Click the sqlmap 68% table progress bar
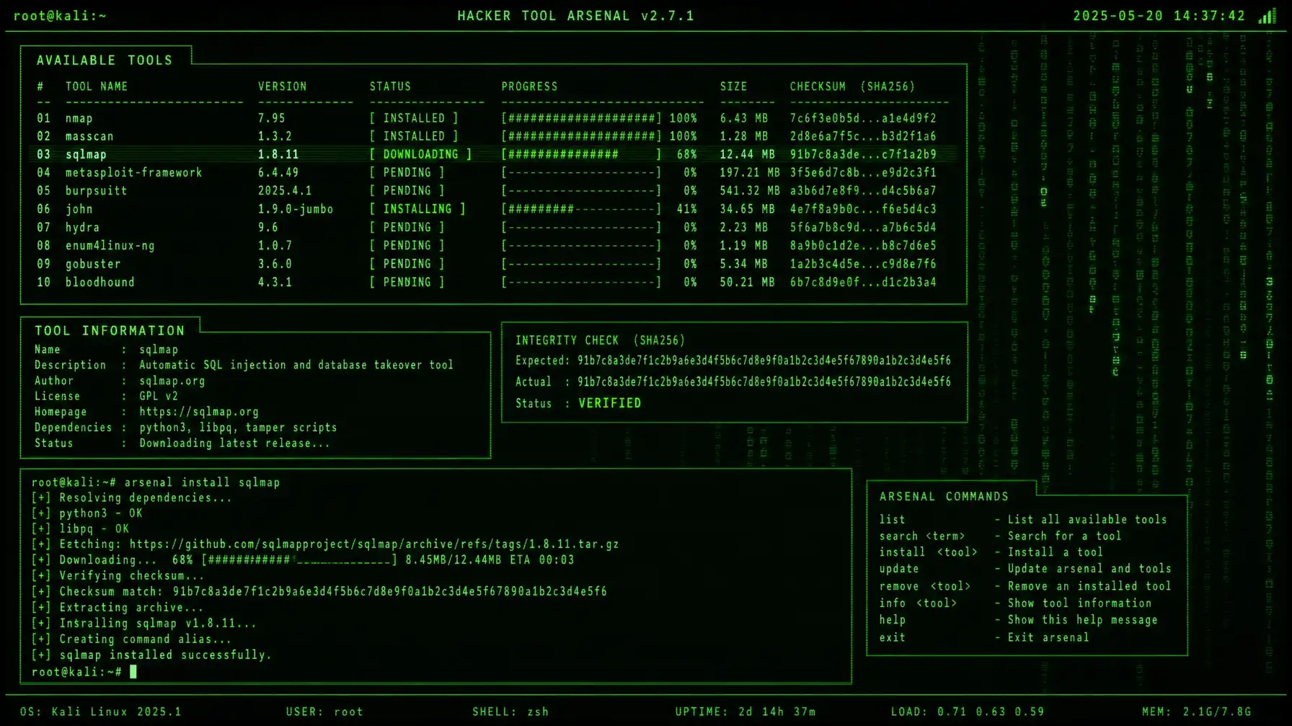This screenshot has width=1292, height=726. (581, 154)
